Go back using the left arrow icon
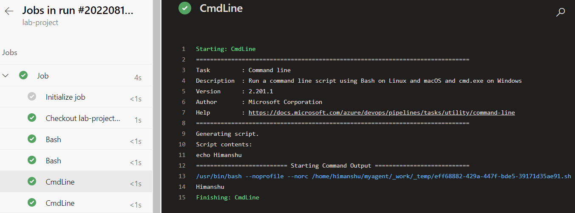This screenshot has height=213, width=575. point(9,11)
